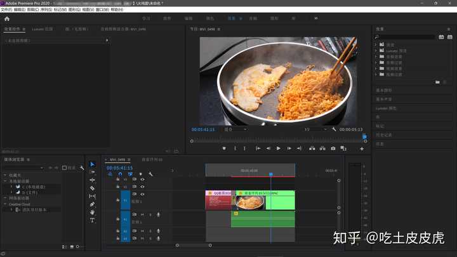Image resolution: width=457 pixels, height=257 pixels.
Task: Check the Media Browser ingest checkbox
Action: click(64, 168)
